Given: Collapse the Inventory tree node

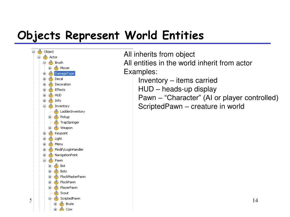Looking at the screenshot, I should [44, 106].
